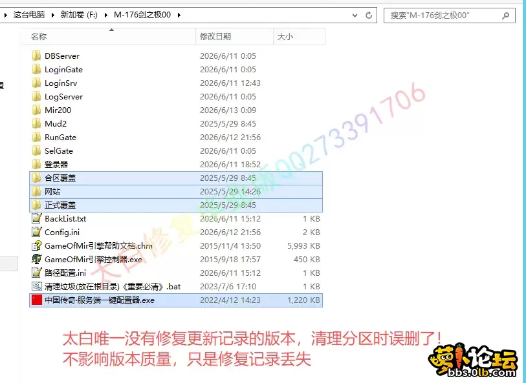The width and height of the screenshot is (526, 383).
Task: Select the 网站 folder name
Action: coord(52,191)
